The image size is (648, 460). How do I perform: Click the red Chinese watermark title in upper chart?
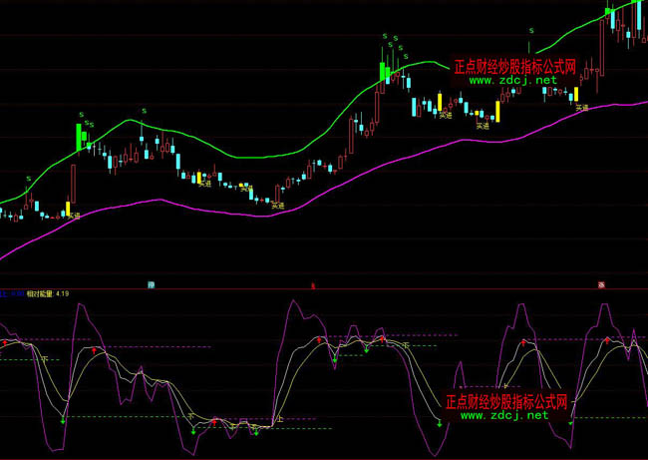pyautogui.click(x=514, y=66)
